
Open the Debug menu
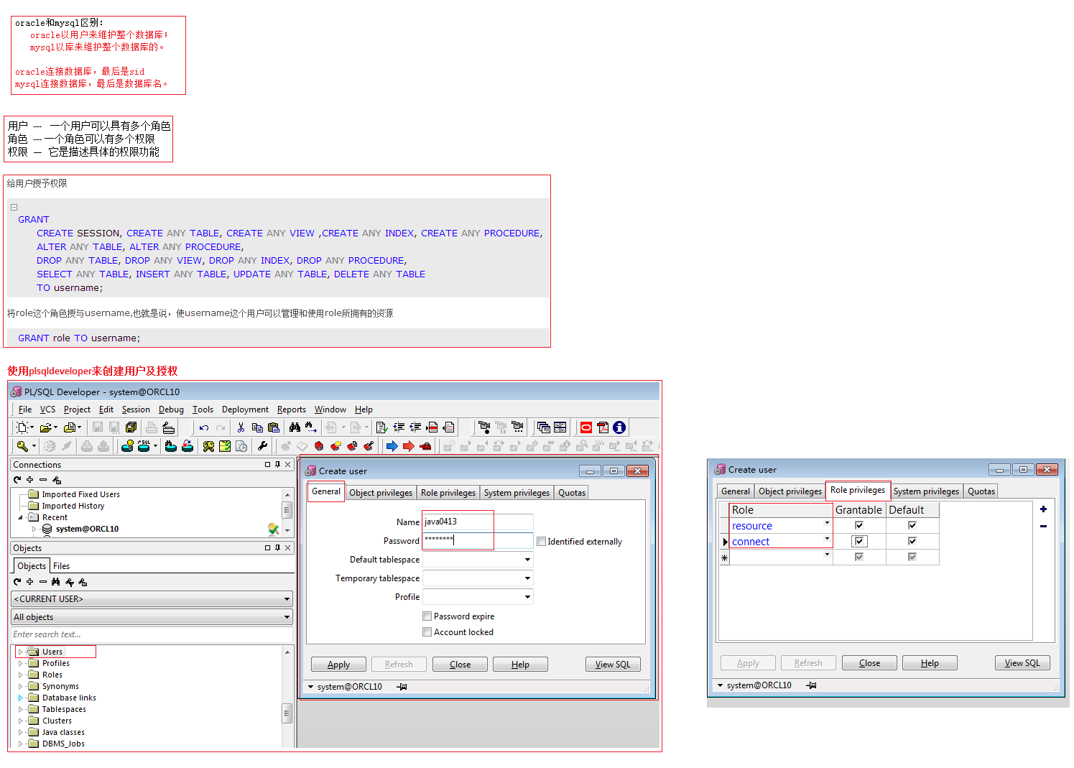tap(171, 410)
